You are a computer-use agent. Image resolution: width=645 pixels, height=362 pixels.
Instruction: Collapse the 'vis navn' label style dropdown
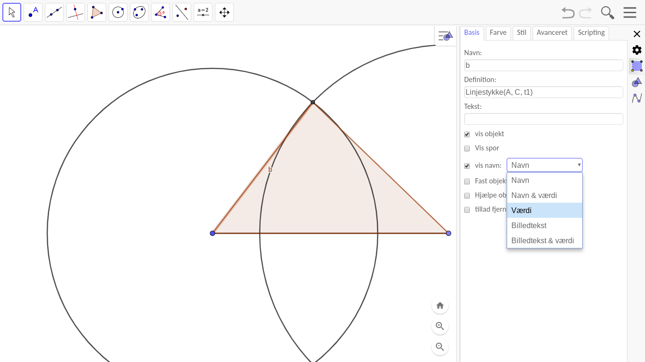544,165
